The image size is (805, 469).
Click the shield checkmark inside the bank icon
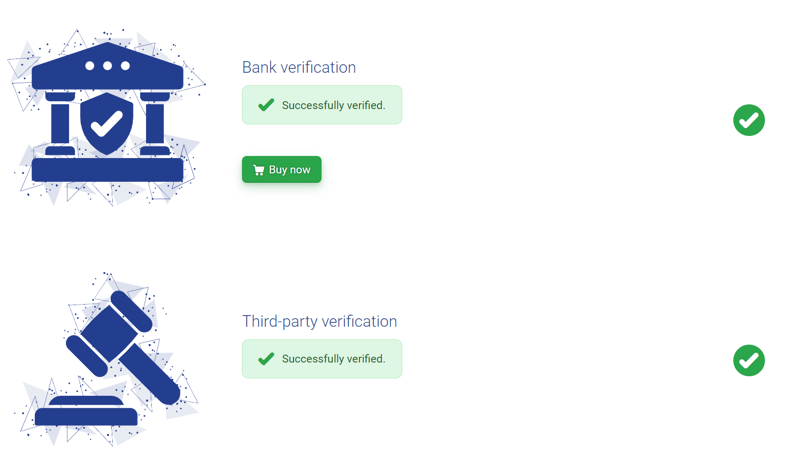point(107,124)
